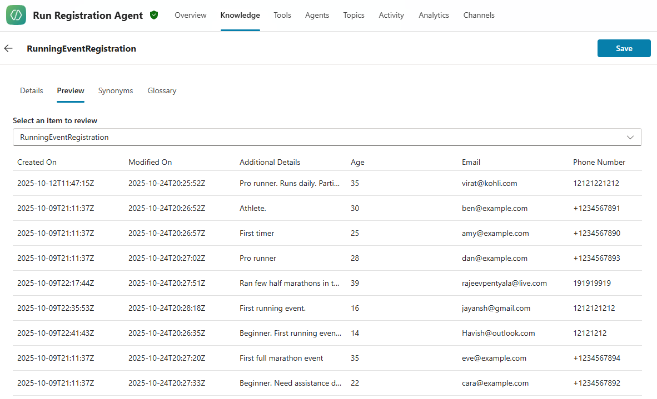The image size is (657, 399).
Task: Switch to the Details sub-tab
Action: pos(32,91)
